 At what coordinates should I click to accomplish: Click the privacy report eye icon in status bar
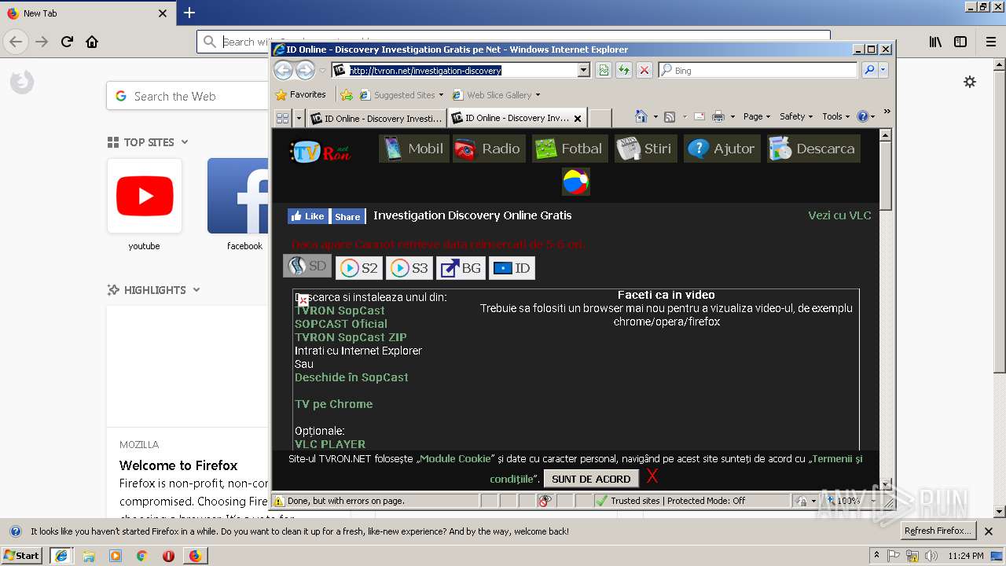545,501
